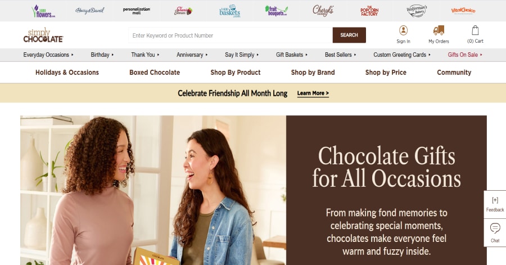The width and height of the screenshot is (506, 265).
Task: Visit the Harry & David logo
Action: 90,11
